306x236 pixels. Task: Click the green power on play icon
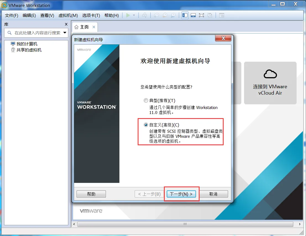tap(128, 15)
